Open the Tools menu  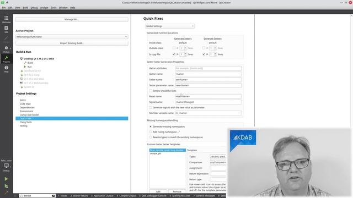tap(54, 8)
